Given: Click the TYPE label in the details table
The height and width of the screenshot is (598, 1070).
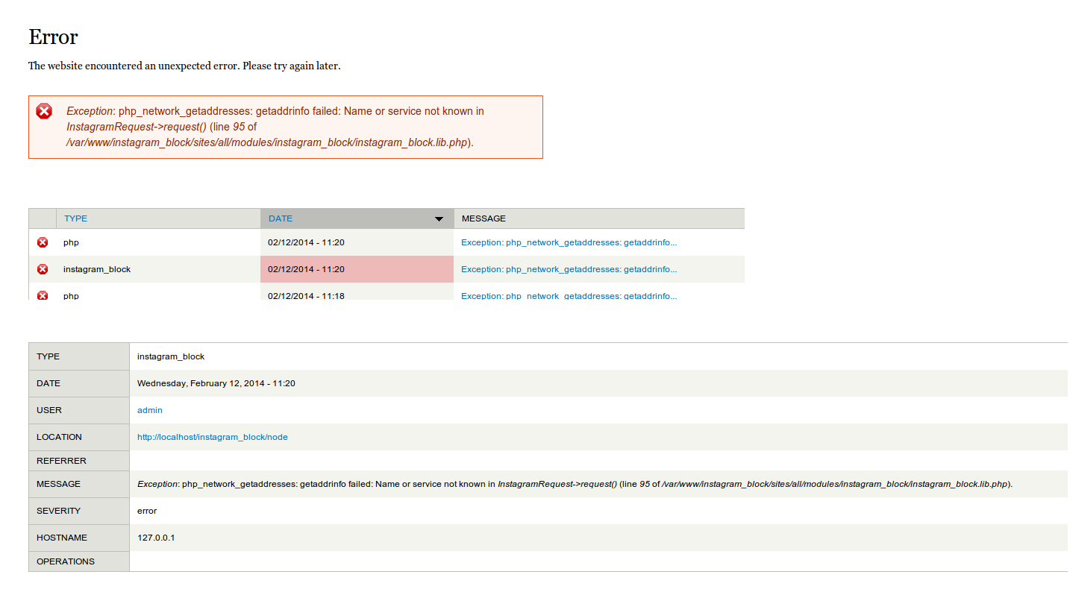Looking at the screenshot, I should [x=48, y=356].
